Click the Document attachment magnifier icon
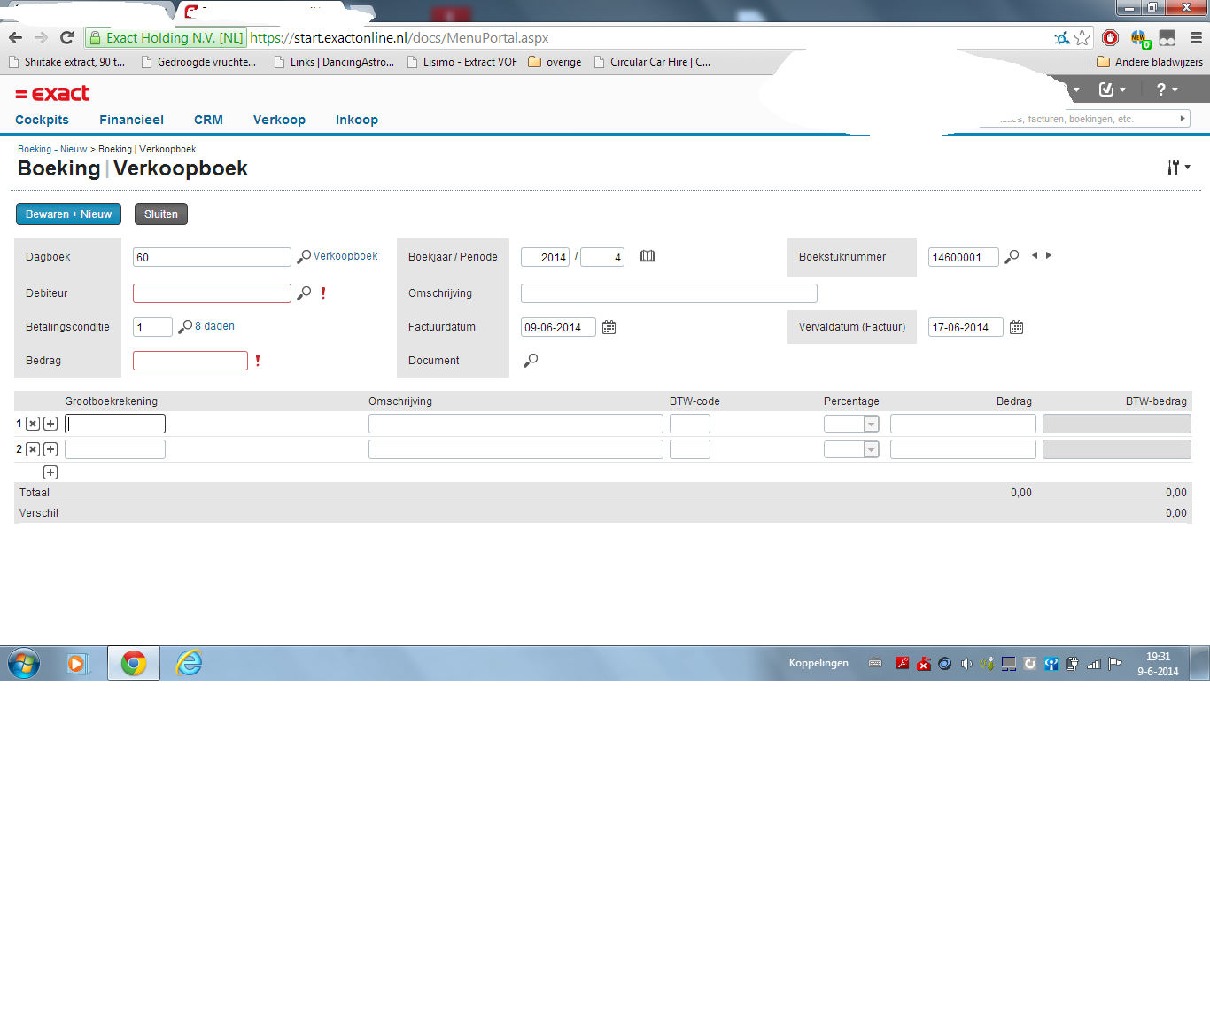Viewport: 1210px width, 1021px height. (x=531, y=361)
